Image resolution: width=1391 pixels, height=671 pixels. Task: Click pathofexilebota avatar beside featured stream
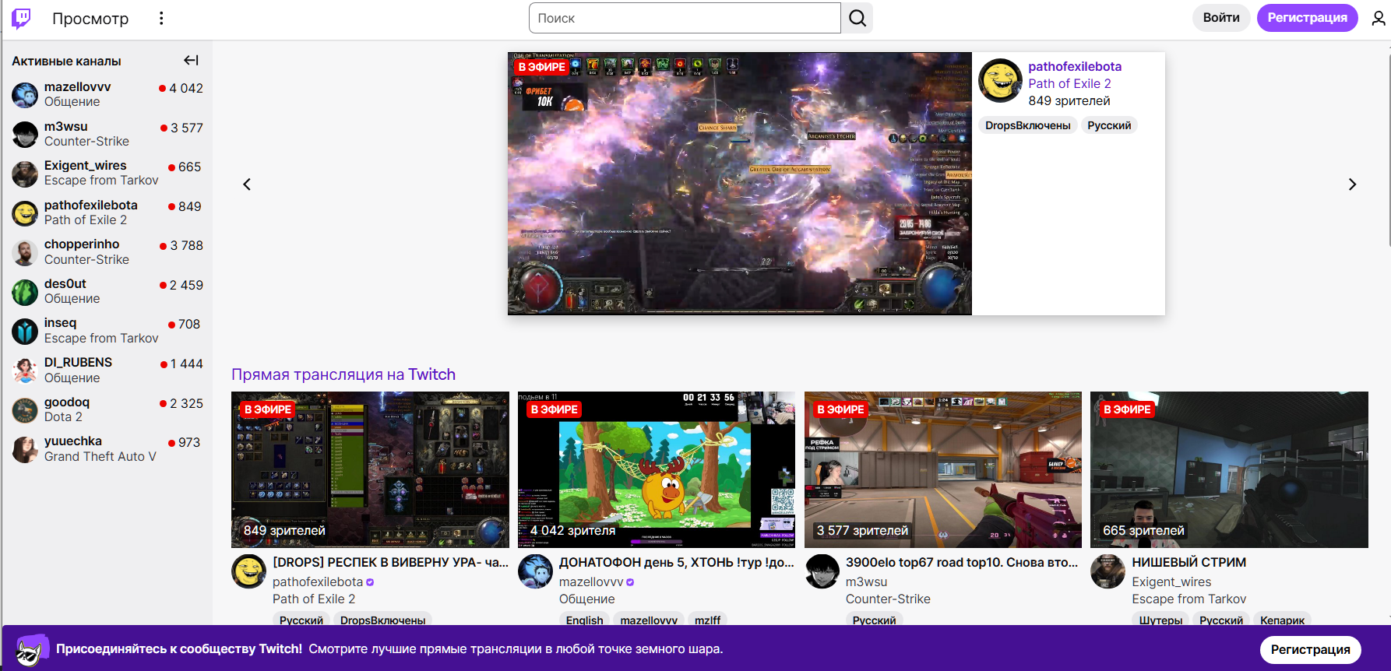[1000, 81]
